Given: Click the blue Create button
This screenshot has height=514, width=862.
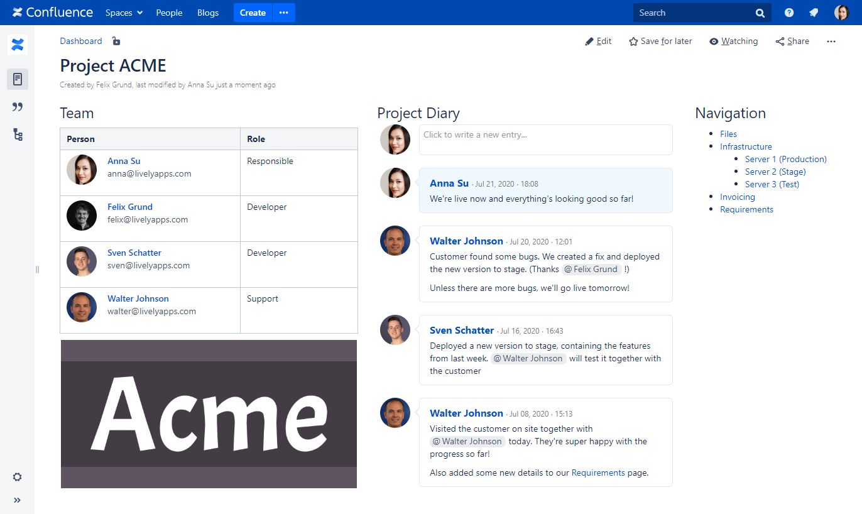Looking at the screenshot, I should 253,13.
